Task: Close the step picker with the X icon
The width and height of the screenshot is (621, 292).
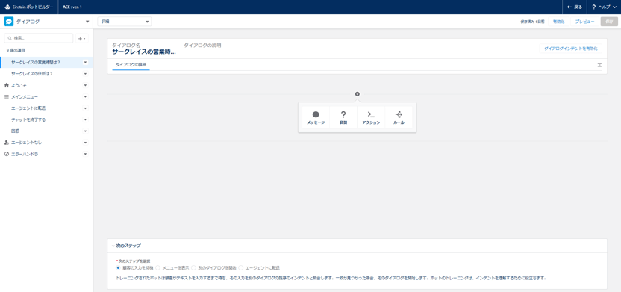Action: point(358,94)
